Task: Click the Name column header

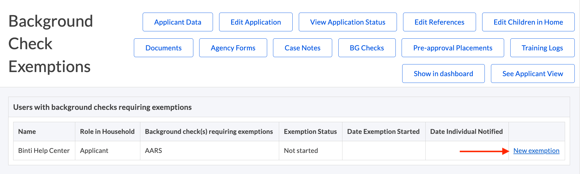Action: click(27, 132)
